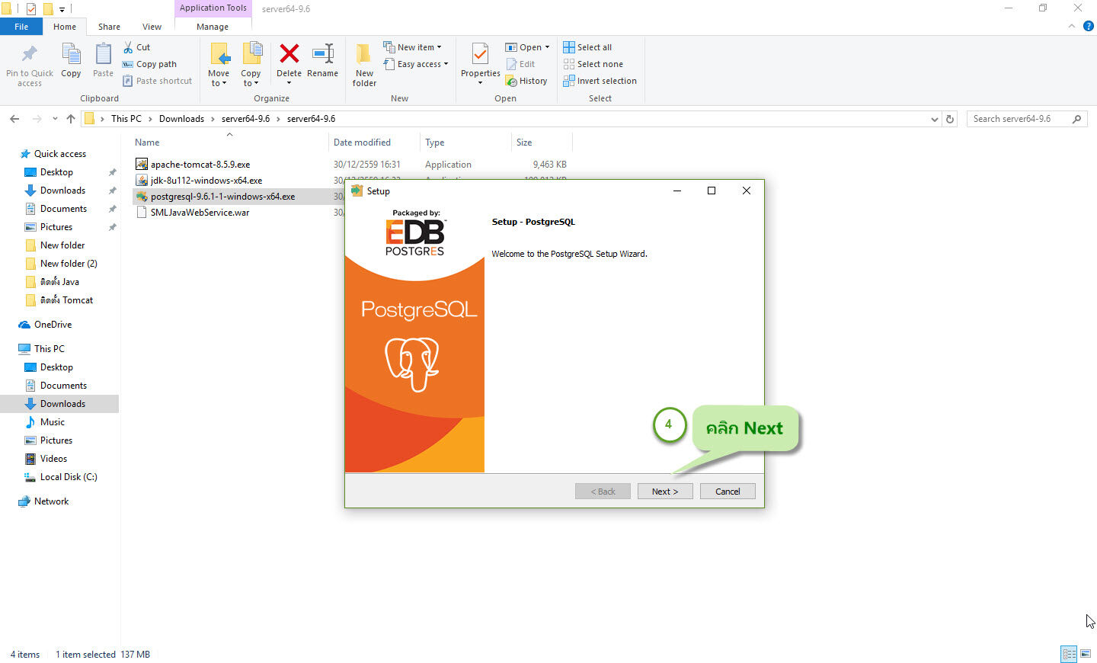
Task: Click the Up one level arrow
Action: click(71, 119)
